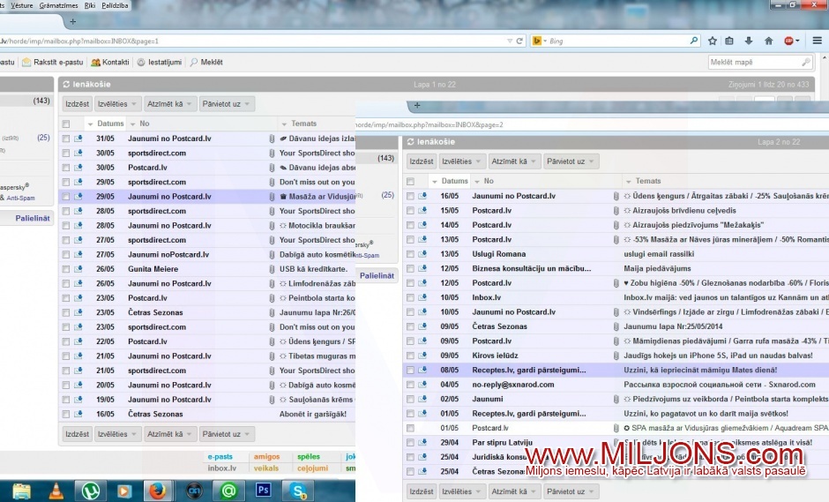Open the Kontakti link in toolbar
The height and width of the screenshot is (502, 829).
click(110, 63)
